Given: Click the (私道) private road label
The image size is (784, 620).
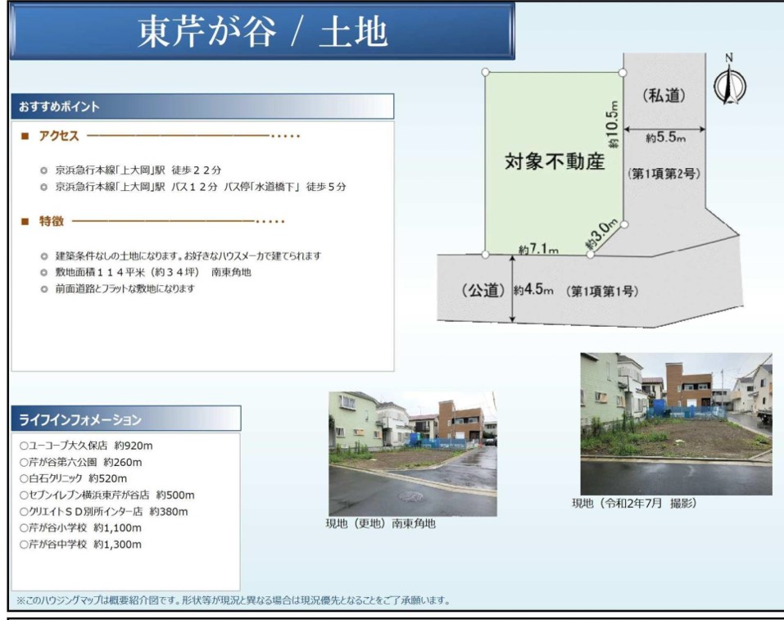Looking at the screenshot, I should pos(663,96).
